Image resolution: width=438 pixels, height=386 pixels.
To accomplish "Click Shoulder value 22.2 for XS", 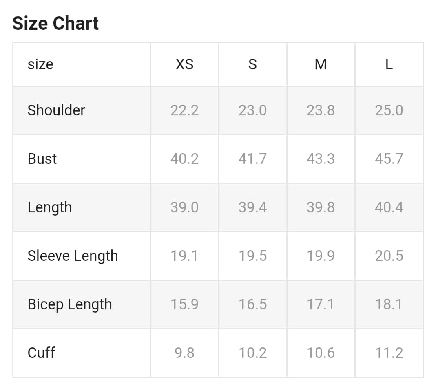I will pos(184,110).
